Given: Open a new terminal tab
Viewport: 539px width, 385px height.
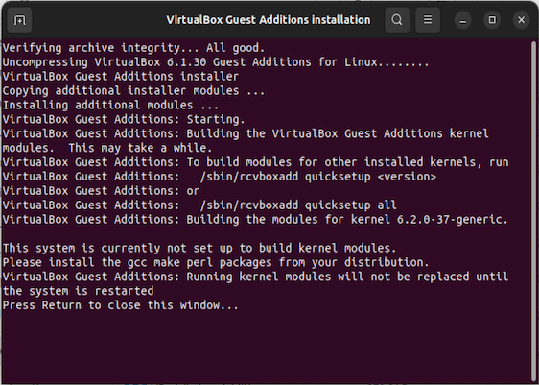Looking at the screenshot, I should pyautogui.click(x=19, y=20).
